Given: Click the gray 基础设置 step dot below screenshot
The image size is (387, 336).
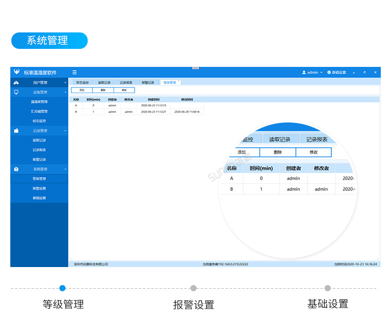Looking at the screenshot, I should (328, 288).
